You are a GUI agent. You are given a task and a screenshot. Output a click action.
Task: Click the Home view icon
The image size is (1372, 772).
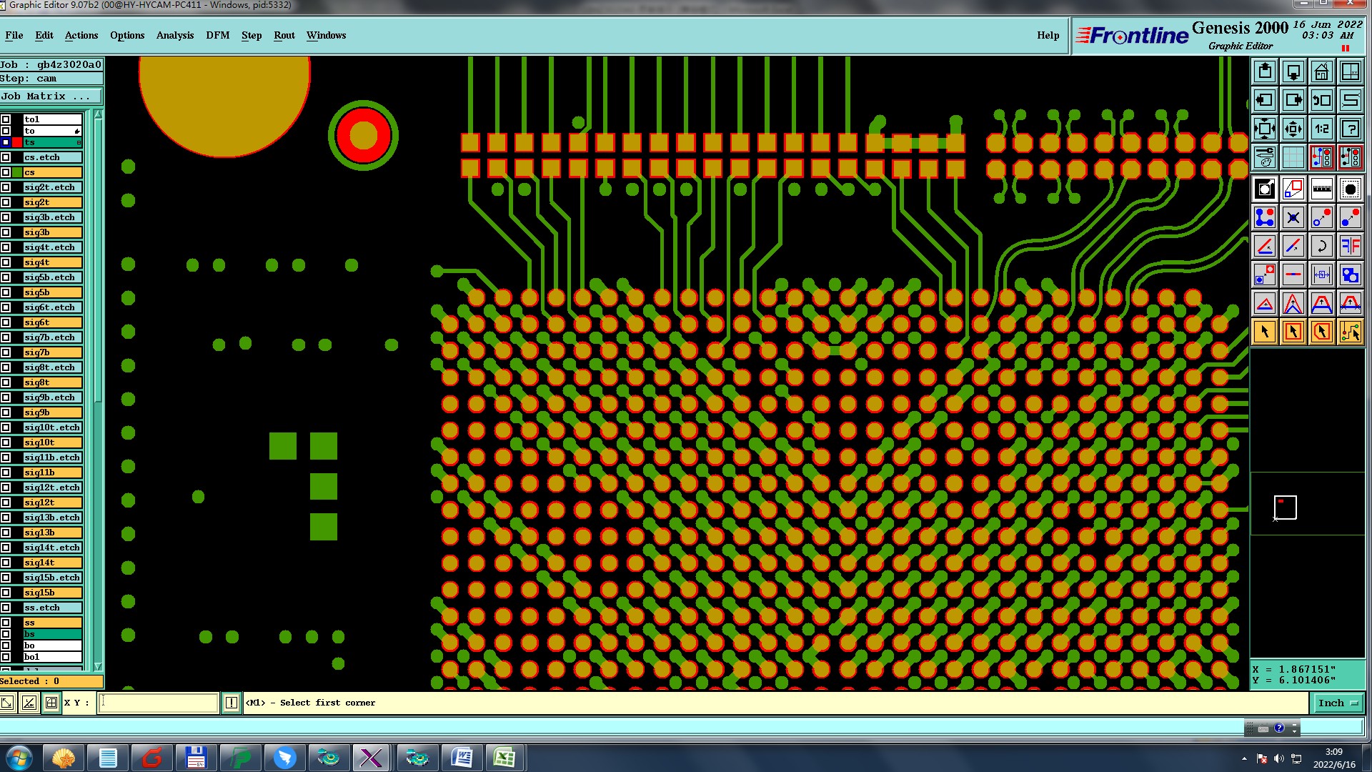coord(1321,71)
